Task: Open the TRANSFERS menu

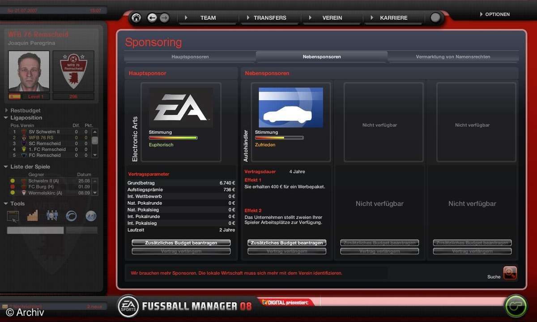Action: [x=270, y=18]
